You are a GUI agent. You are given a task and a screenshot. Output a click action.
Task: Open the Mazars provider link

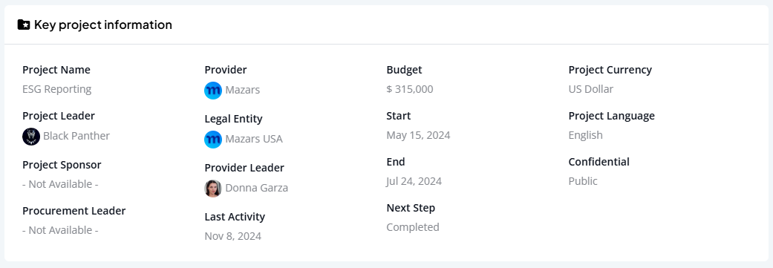[243, 90]
